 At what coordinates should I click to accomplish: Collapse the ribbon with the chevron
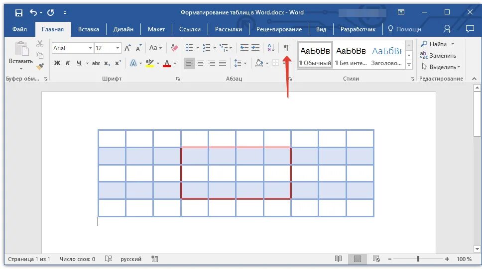475,79
